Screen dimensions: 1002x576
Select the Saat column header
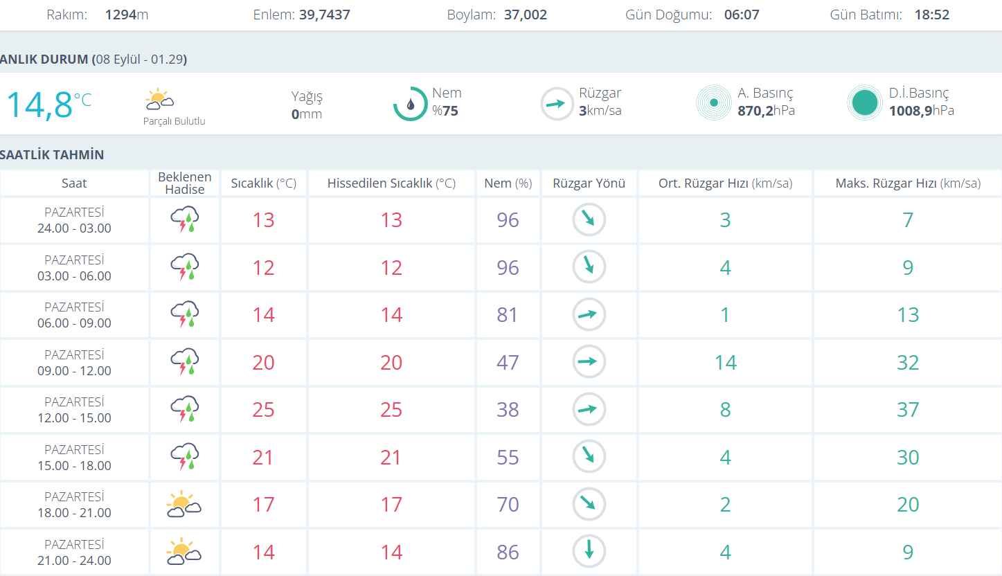[74, 183]
